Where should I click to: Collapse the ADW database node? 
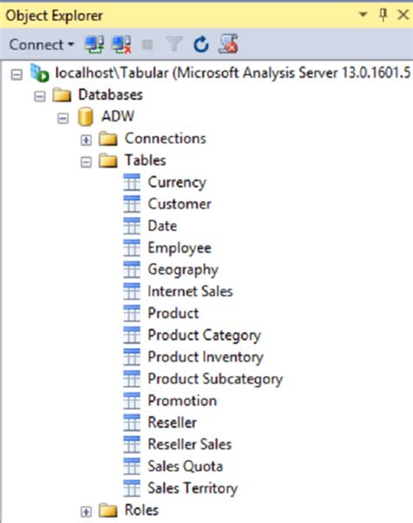pos(63,118)
